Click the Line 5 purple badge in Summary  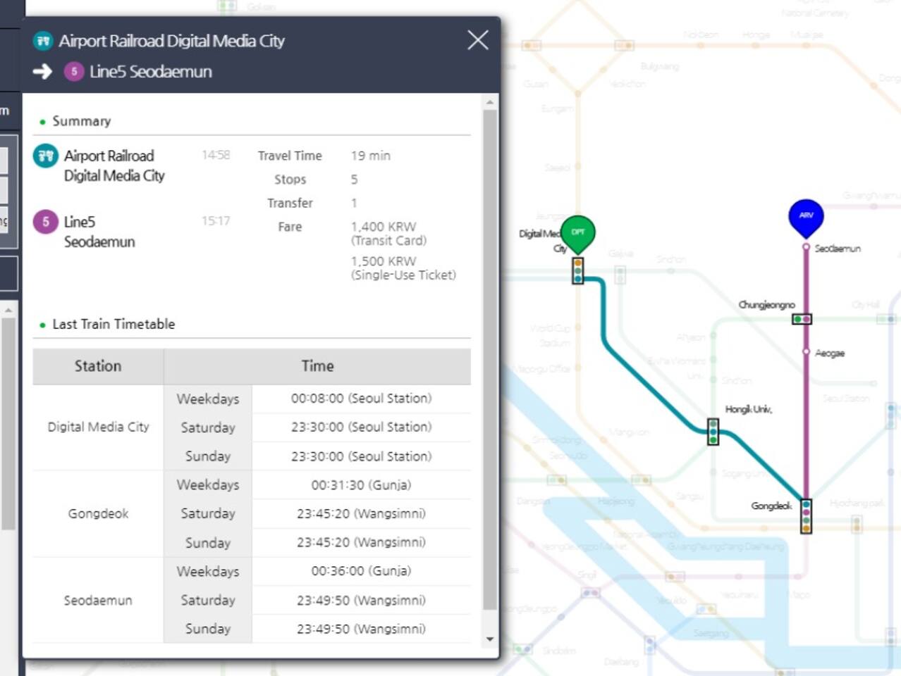pos(46,222)
